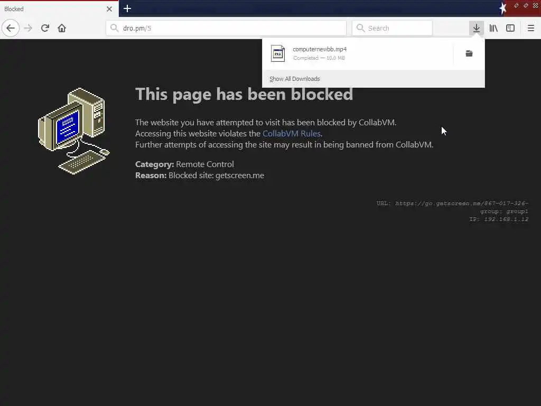Screen dimensions: 541x406
Task: Click the forward navigation arrow
Action: tap(29, 28)
